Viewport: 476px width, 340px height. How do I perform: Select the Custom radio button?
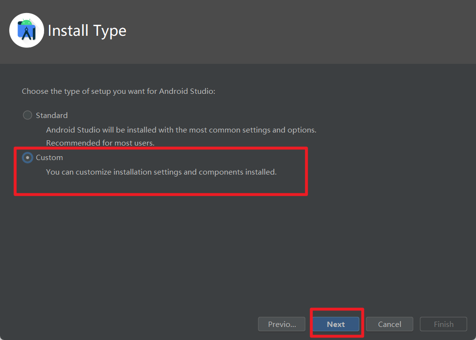(28, 158)
